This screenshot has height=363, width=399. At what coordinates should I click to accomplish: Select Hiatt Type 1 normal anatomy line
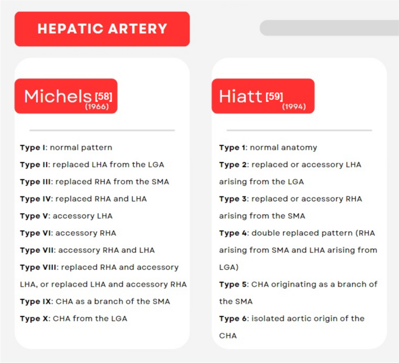268,147
